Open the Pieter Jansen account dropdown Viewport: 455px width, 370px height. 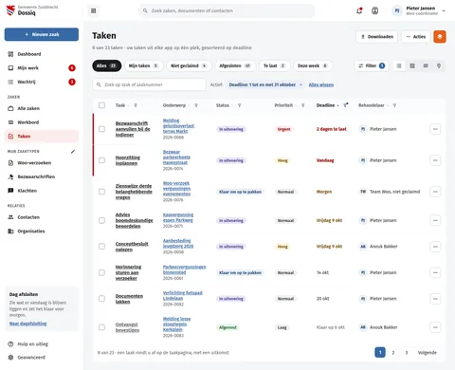click(x=419, y=10)
